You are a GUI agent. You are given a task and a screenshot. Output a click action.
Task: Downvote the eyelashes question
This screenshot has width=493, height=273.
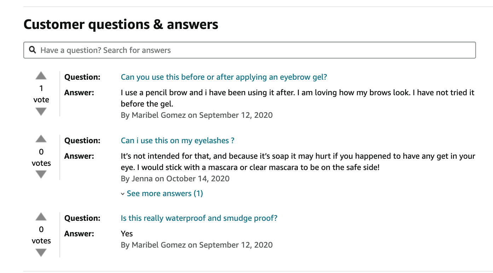41,175
